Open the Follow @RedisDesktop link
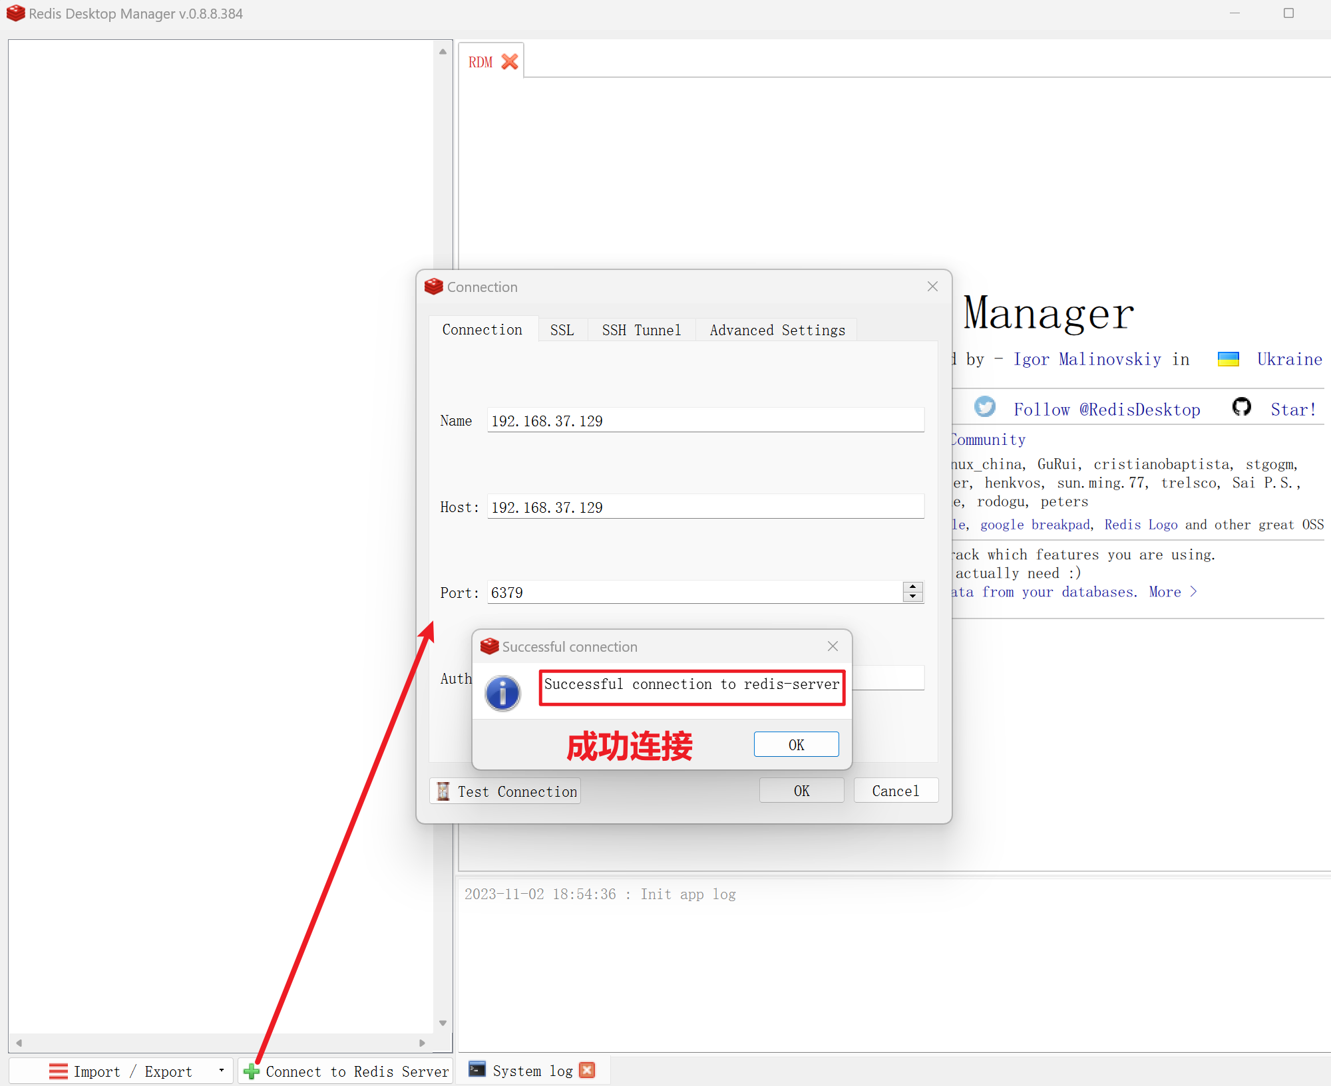The image size is (1331, 1086). pos(1107,410)
